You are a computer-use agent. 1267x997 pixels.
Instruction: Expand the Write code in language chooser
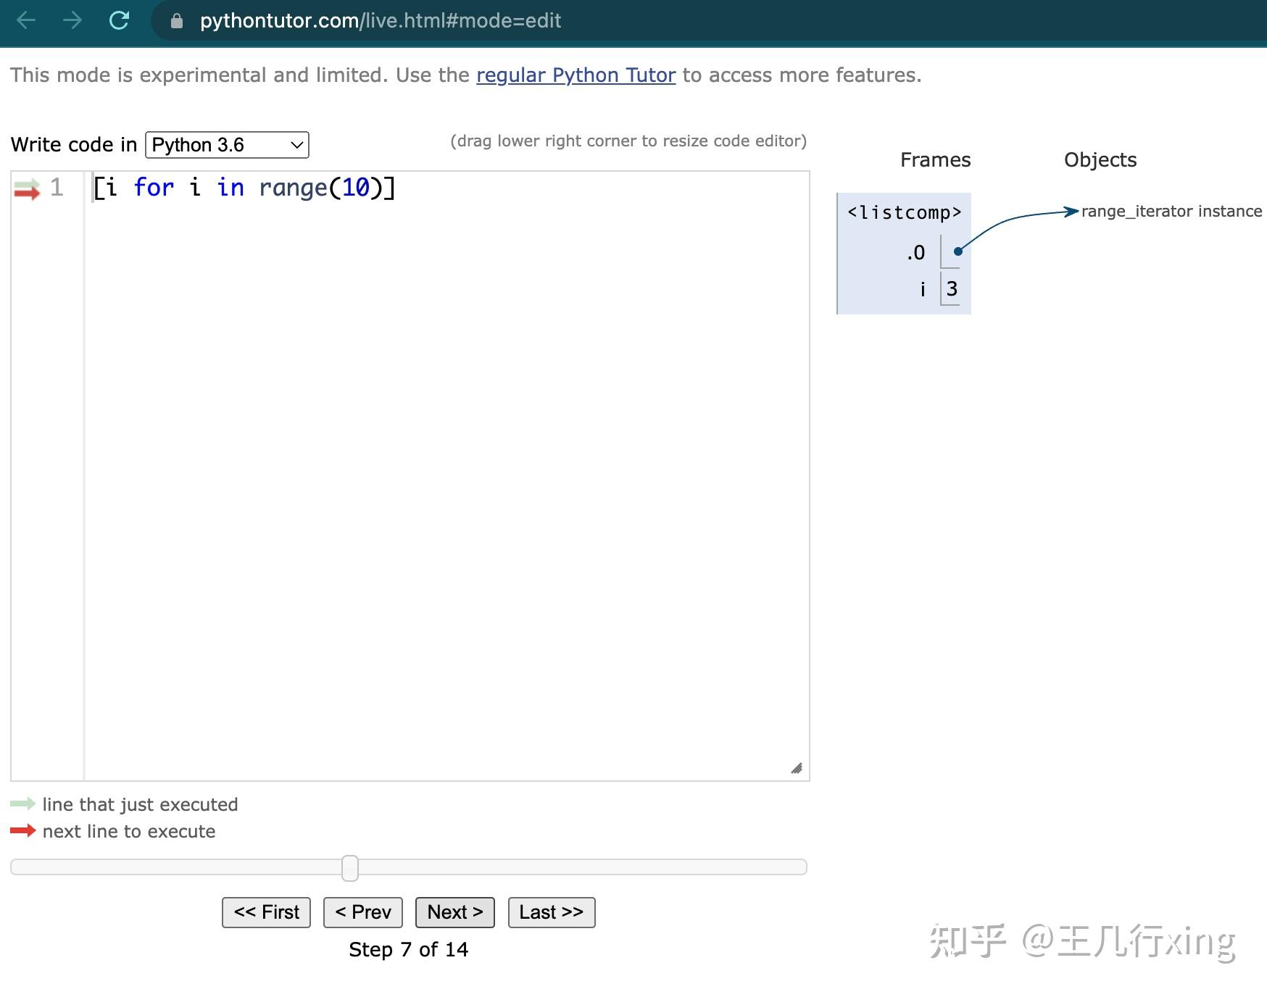coord(226,145)
